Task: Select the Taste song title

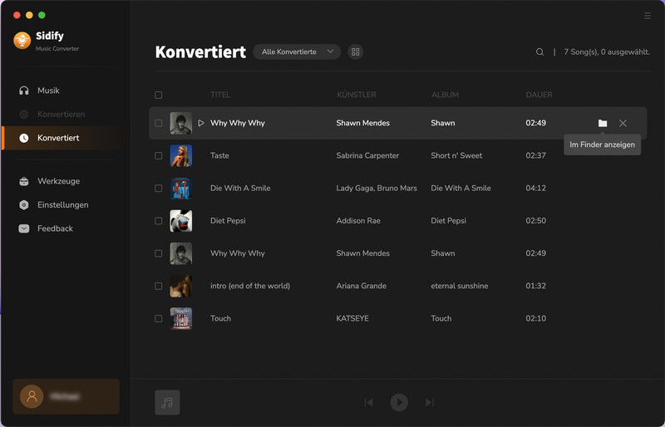Action: click(219, 155)
